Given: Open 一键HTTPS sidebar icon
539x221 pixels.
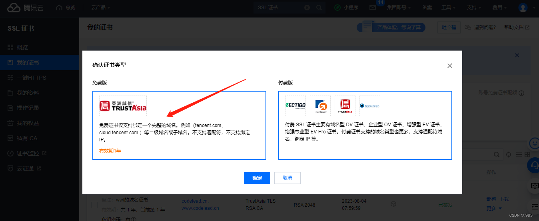Looking at the screenshot, I should tap(11, 78).
